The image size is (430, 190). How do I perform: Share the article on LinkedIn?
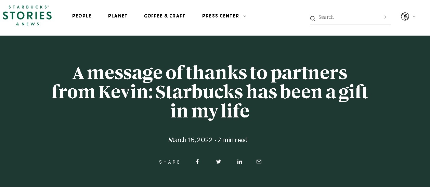(x=240, y=162)
